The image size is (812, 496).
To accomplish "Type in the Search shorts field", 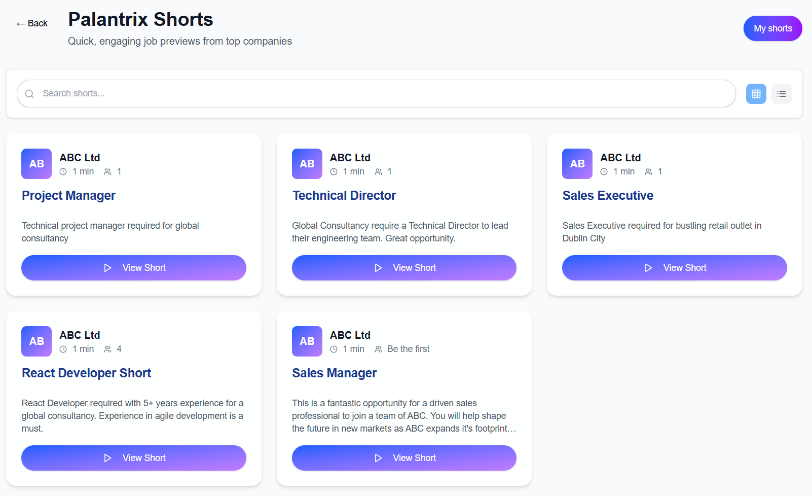I will coord(385,93).
